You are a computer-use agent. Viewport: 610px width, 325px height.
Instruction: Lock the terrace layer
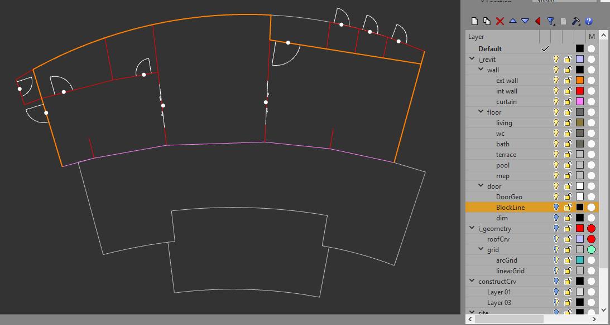(568, 155)
